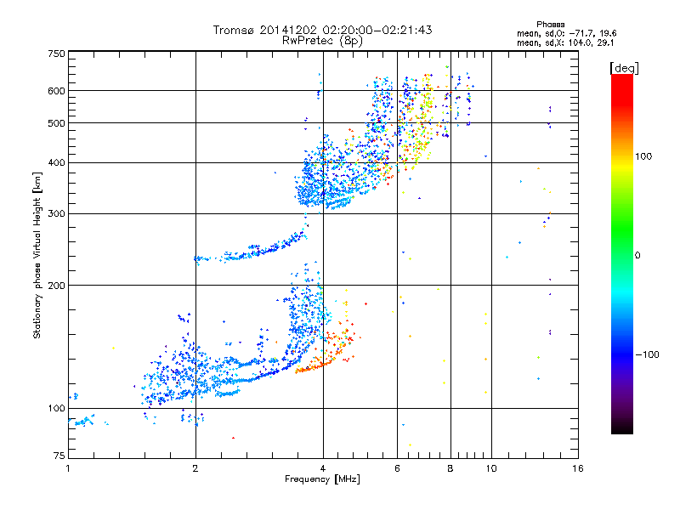680x510 pixels.
Task: Select the 'Phases' header text
Action: click(x=550, y=25)
